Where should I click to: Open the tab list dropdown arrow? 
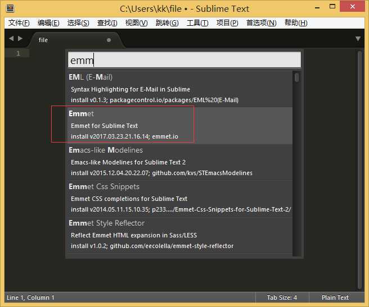(x=358, y=39)
